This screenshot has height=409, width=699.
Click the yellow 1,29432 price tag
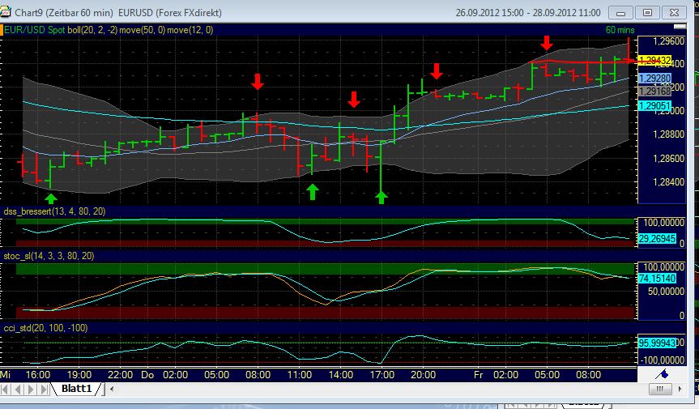pyautogui.click(x=655, y=60)
